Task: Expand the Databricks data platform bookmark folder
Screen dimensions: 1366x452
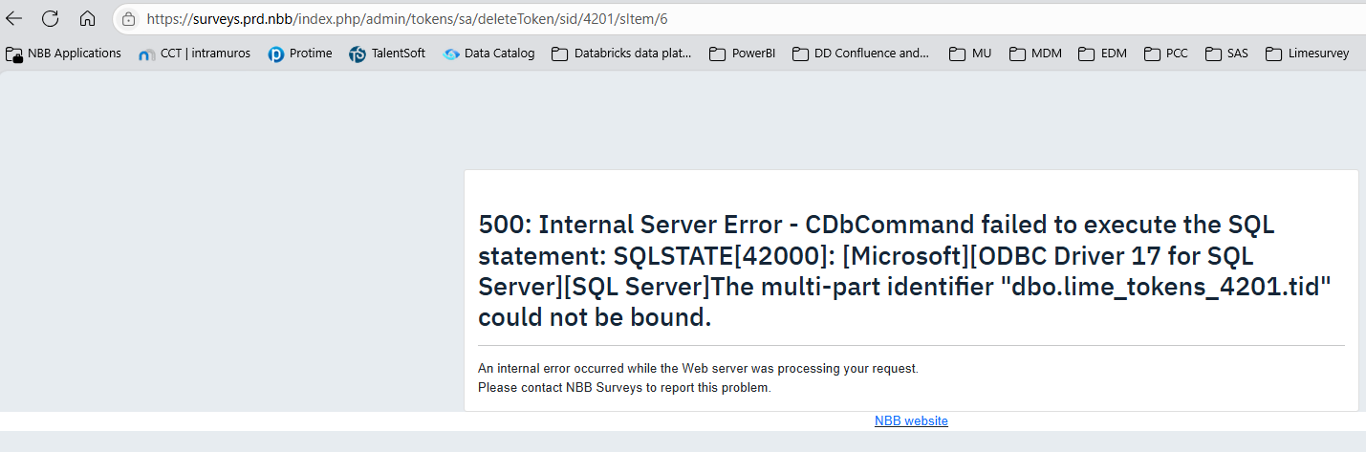Action: coord(621,54)
